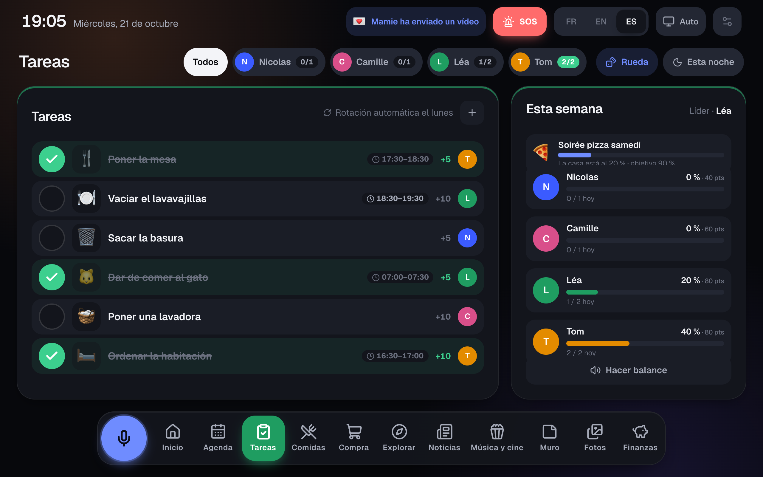Click the pizza icon in Soirée pizza samedi

coord(541,152)
